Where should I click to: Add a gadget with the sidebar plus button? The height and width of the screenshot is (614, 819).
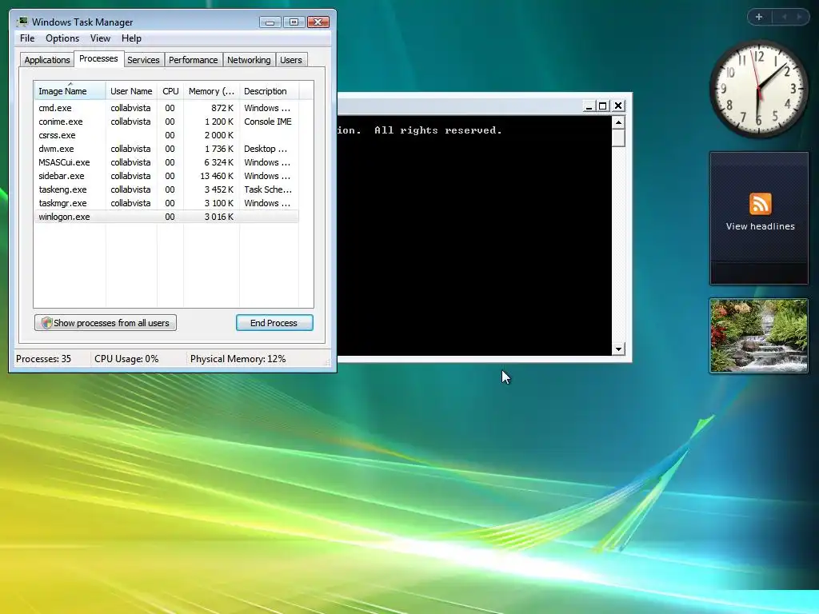(759, 17)
